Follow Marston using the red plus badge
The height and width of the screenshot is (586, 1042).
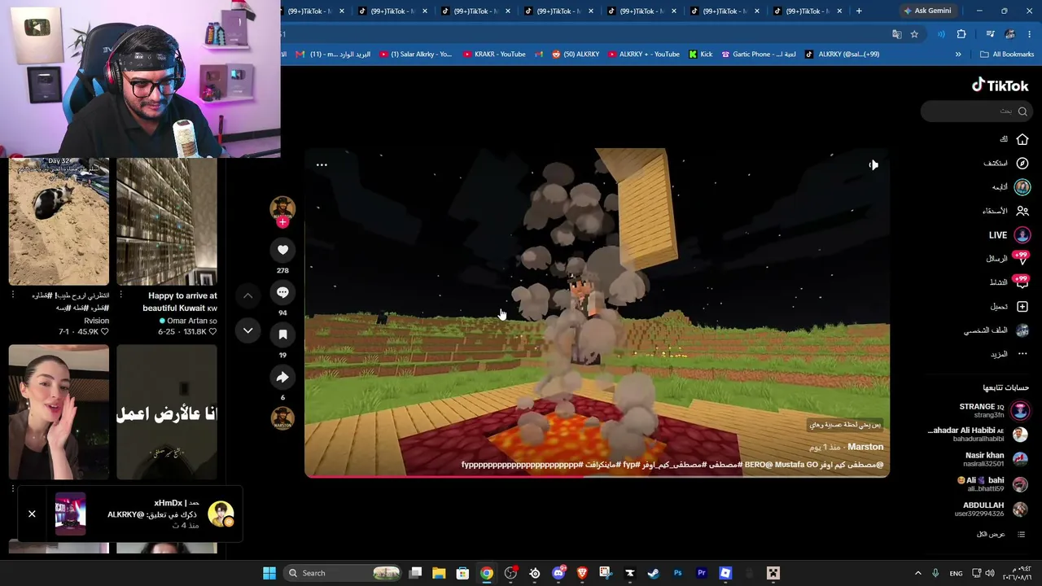tap(282, 222)
